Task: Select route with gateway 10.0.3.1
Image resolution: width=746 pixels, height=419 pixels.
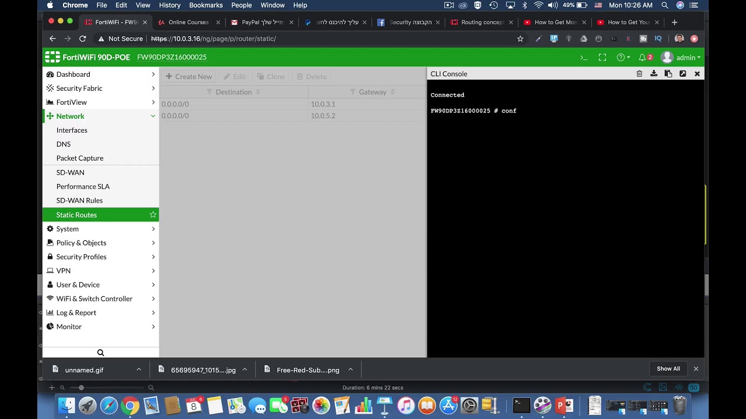Action: 293,104
